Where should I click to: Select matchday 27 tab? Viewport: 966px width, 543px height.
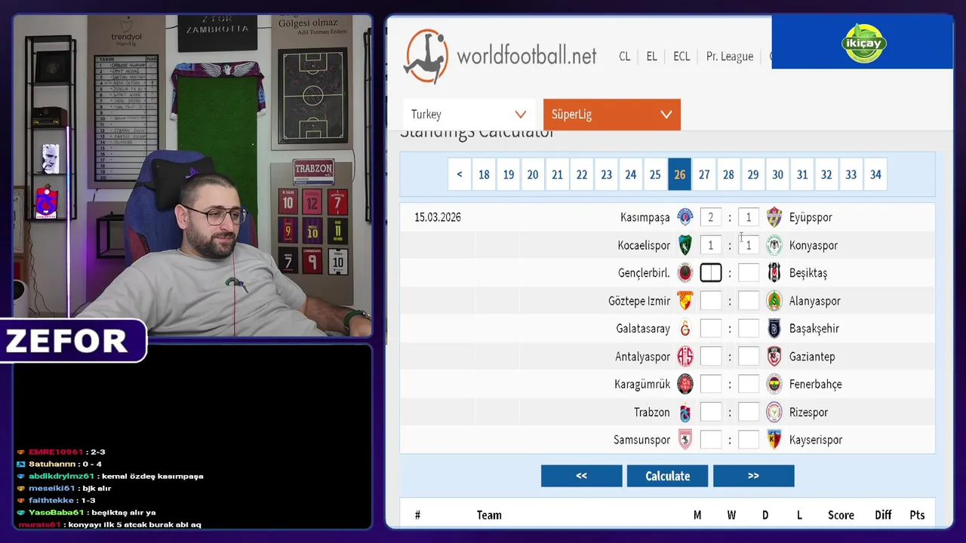click(x=704, y=174)
